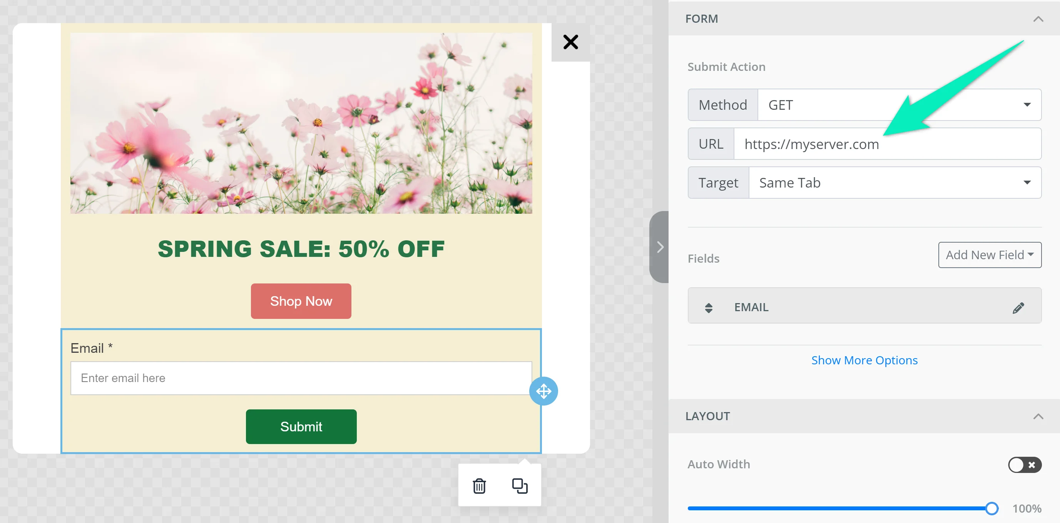Click the EMAIL field reorder arrows icon
1060x523 pixels.
[709, 308]
